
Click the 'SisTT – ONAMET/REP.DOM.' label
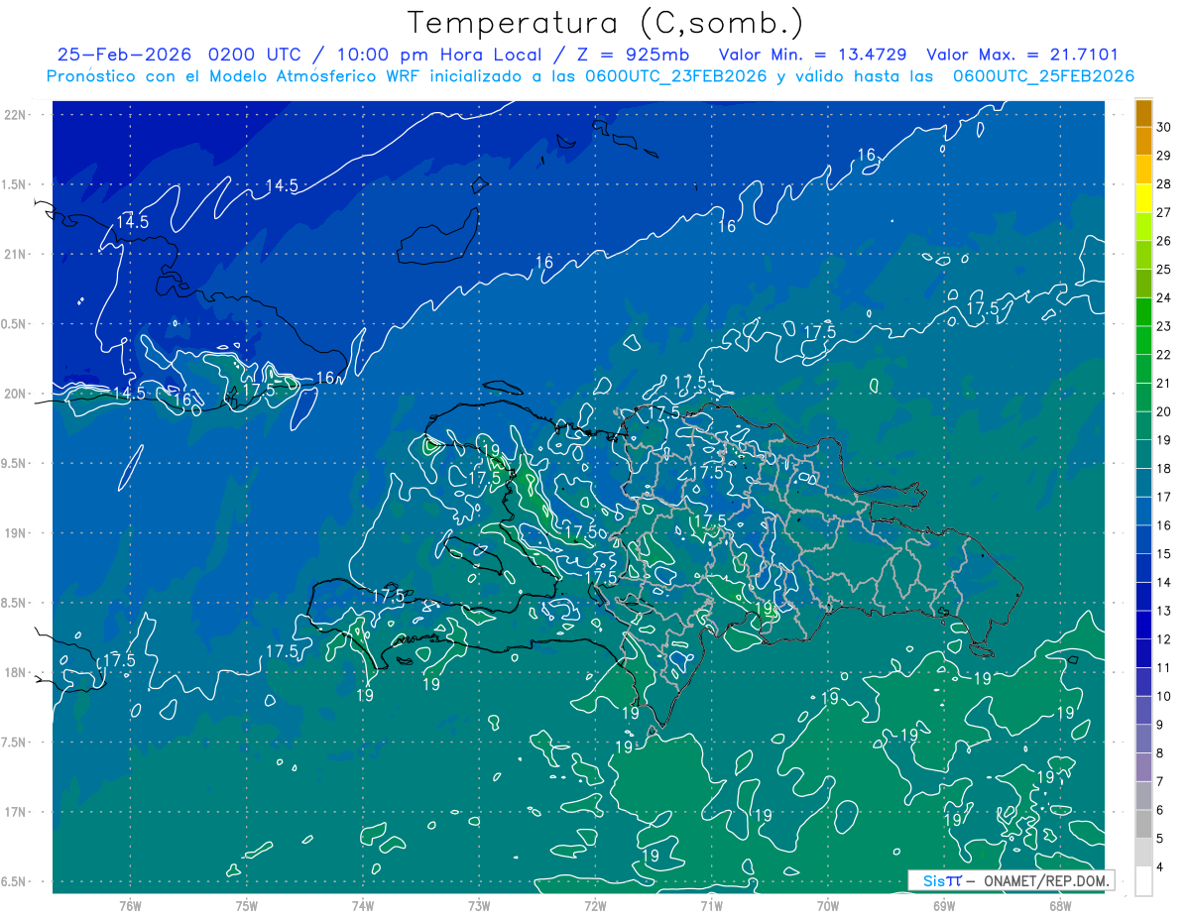point(1010,880)
